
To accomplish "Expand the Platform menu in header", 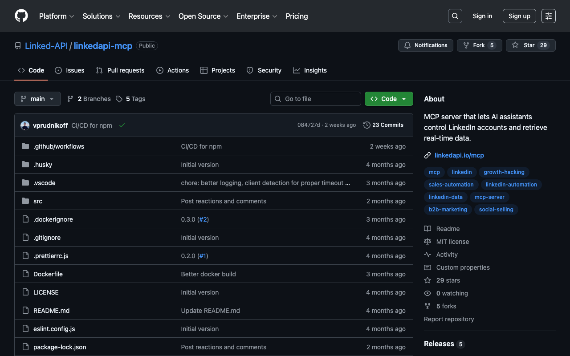I will [x=57, y=16].
